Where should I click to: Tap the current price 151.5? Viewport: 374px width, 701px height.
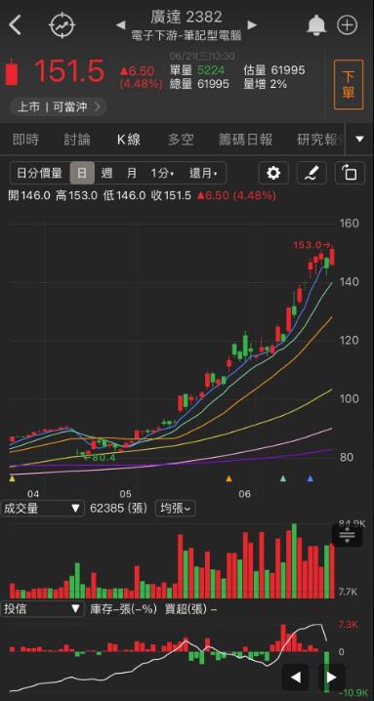(x=69, y=71)
